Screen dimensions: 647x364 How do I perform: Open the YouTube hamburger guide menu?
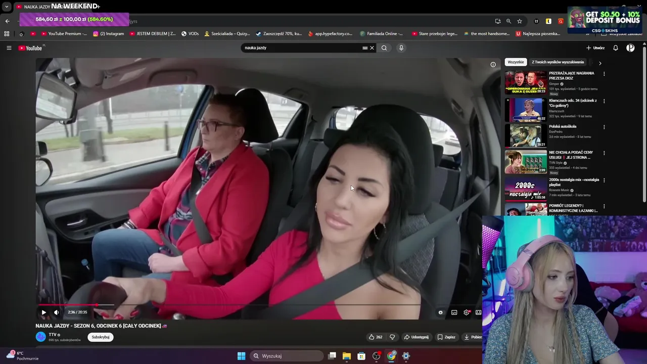pos(9,48)
